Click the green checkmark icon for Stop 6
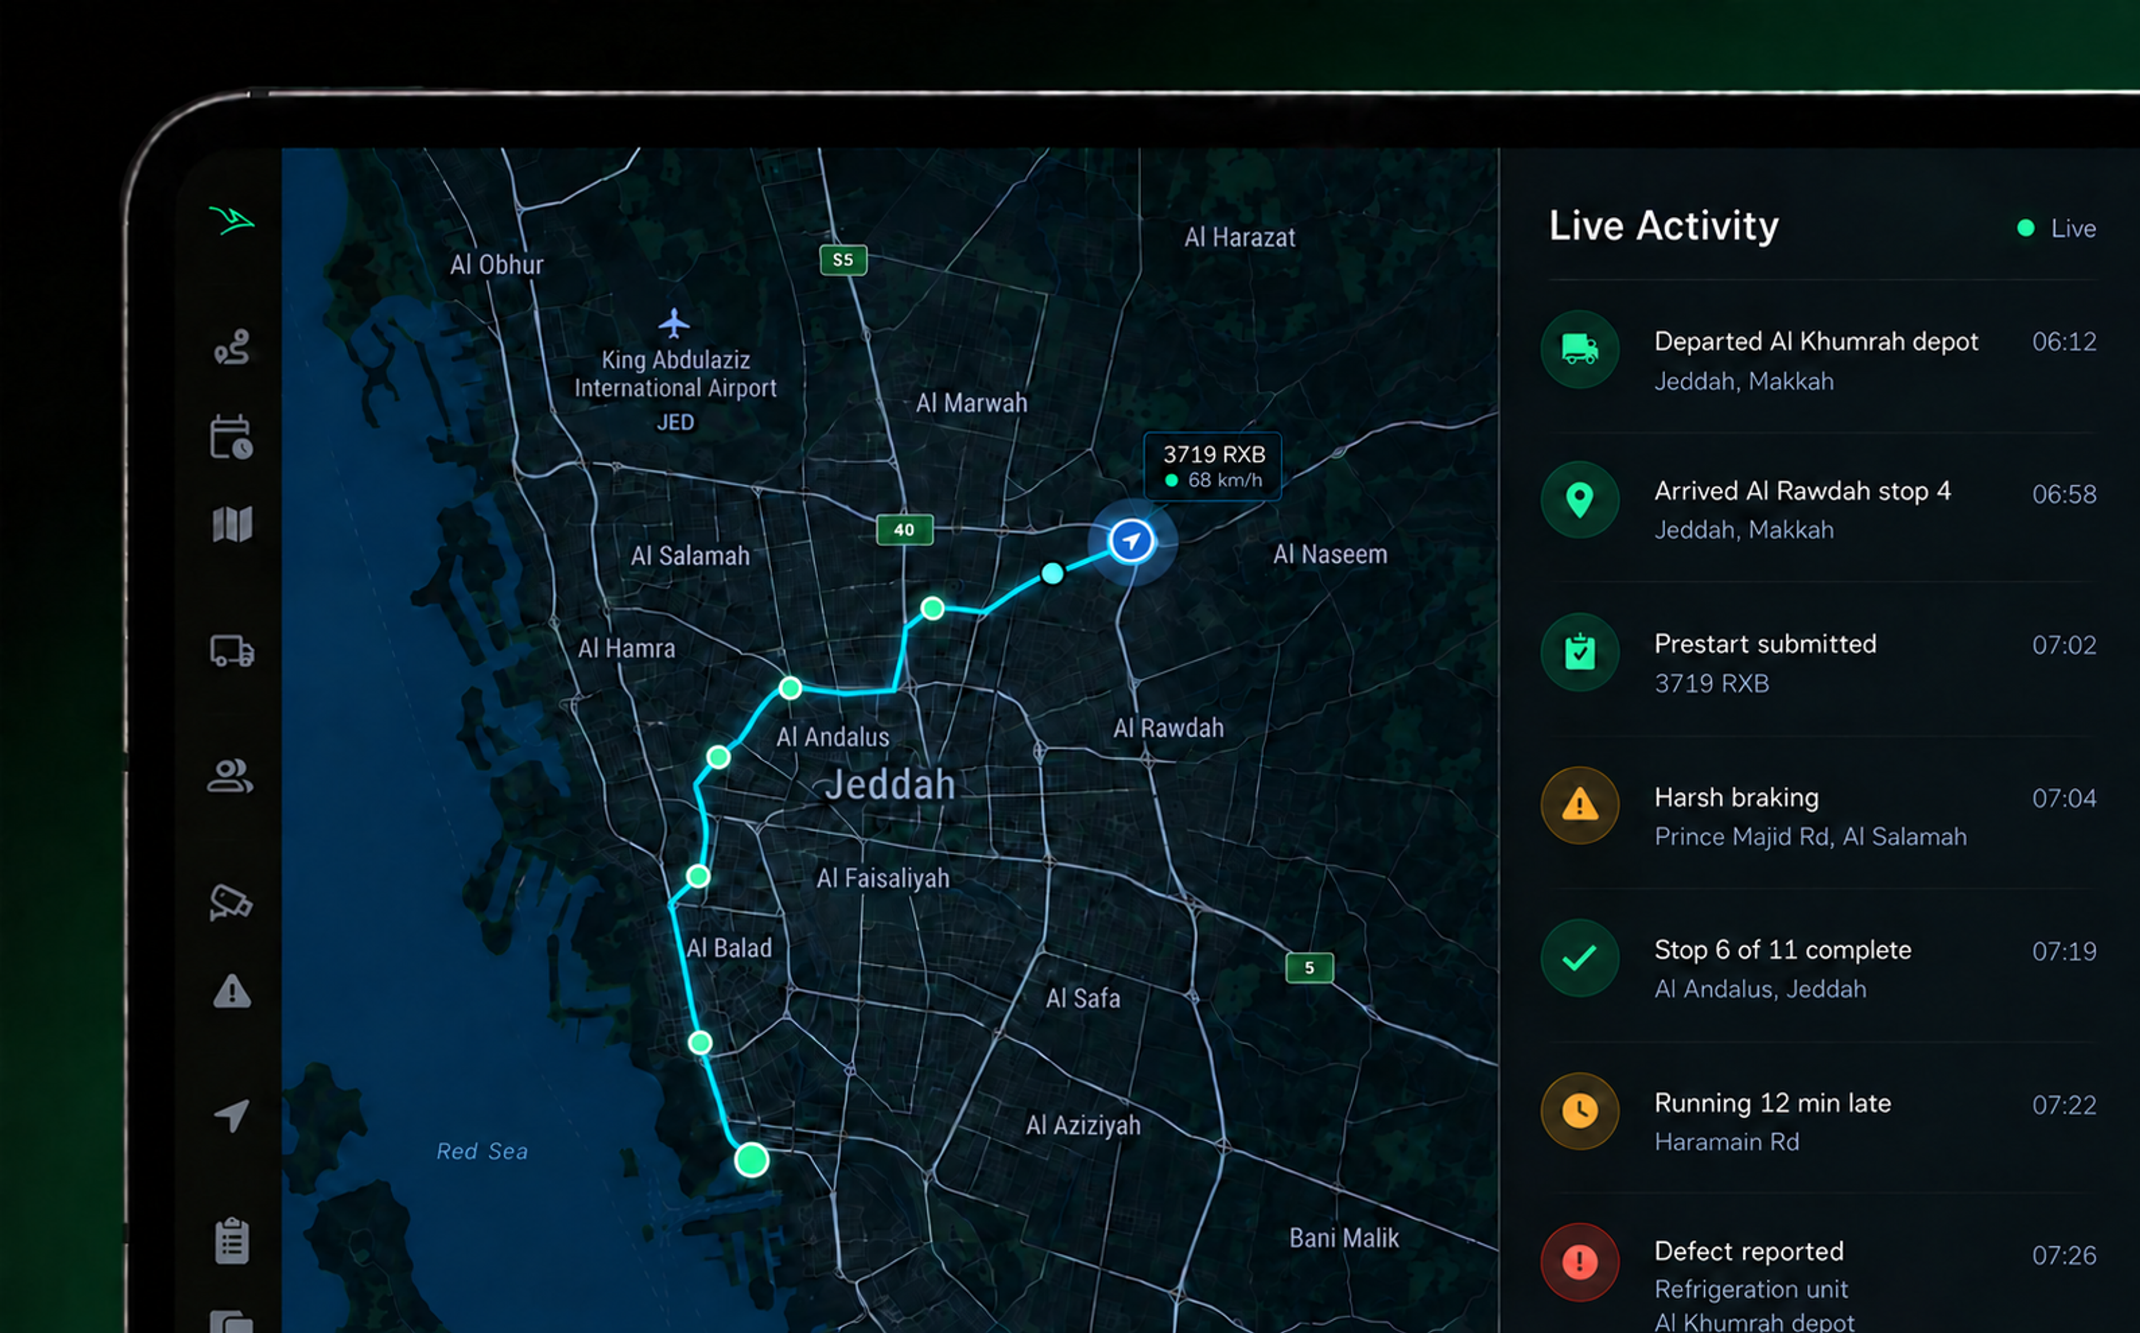The width and height of the screenshot is (2140, 1333). pos(1579,957)
